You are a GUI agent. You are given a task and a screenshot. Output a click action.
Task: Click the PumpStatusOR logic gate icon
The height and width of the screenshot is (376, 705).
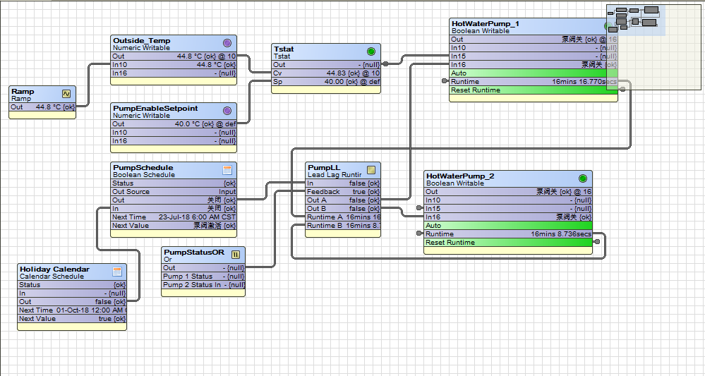point(236,254)
